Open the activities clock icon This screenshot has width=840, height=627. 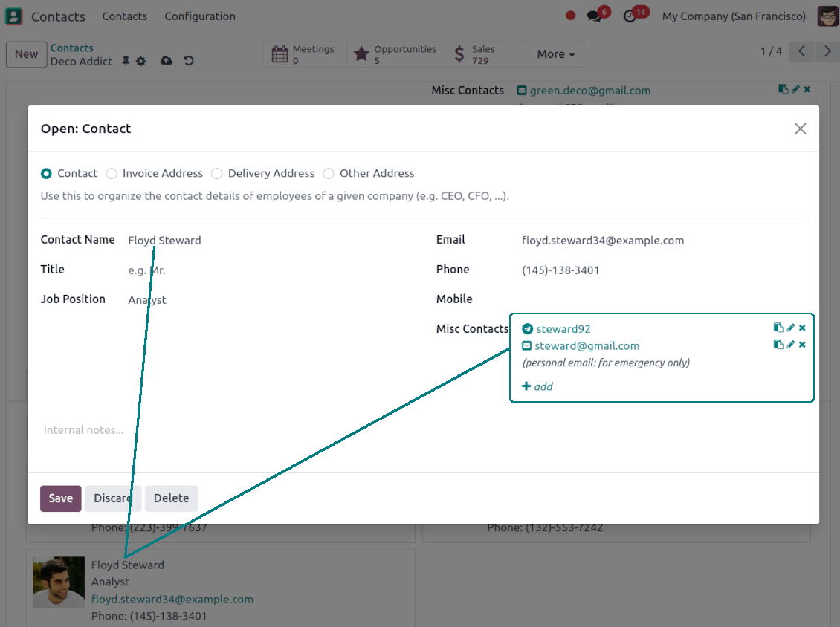(630, 16)
